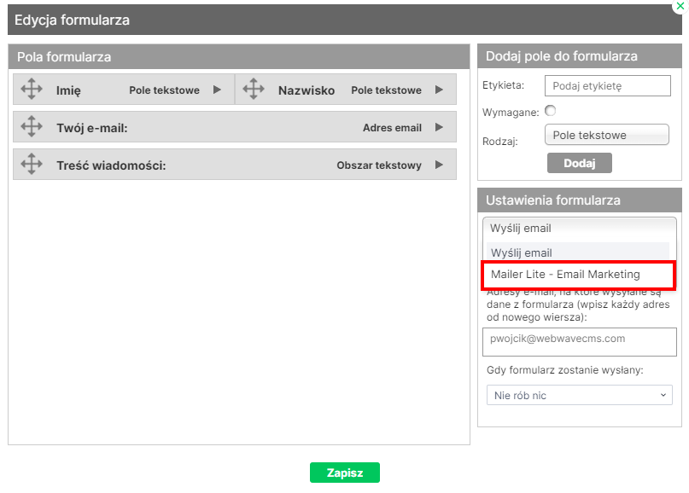Toggle the Wymagane required option
The height and width of the screenshot is (493, 689).
coord(550,111)
